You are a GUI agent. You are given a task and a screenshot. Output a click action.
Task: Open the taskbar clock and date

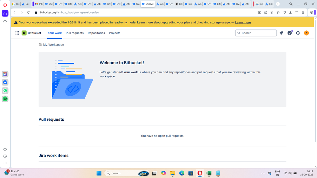click(x=307, y=173)
